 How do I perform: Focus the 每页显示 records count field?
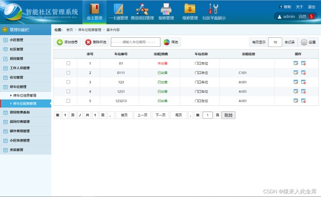pyautogui.click(x=275, y=42)
